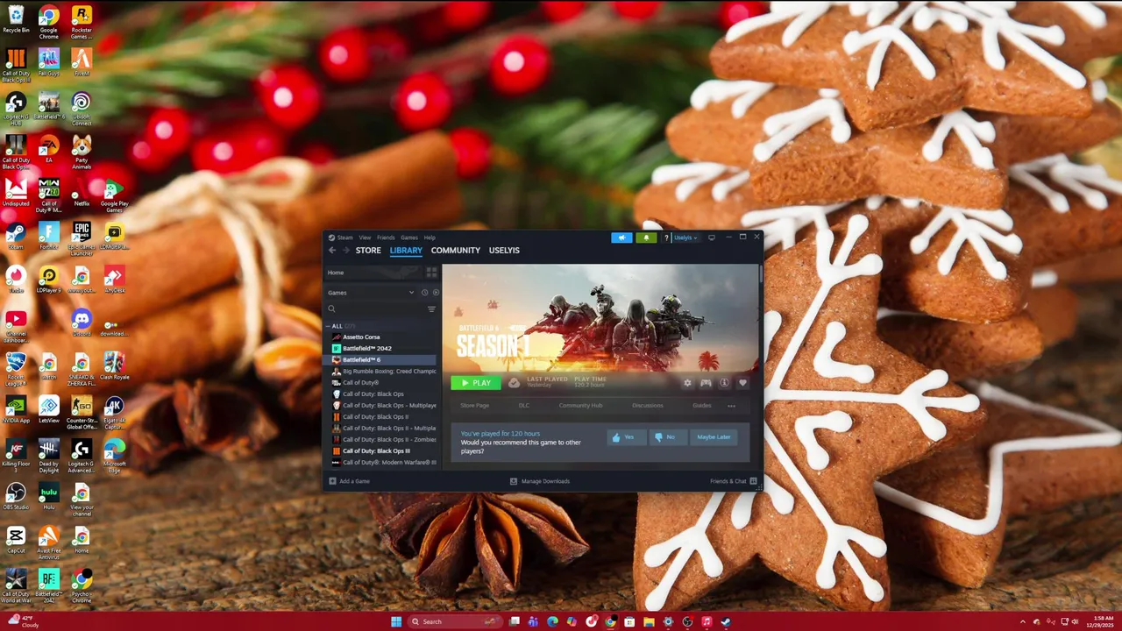Open the DLC link

click(524, 406)
